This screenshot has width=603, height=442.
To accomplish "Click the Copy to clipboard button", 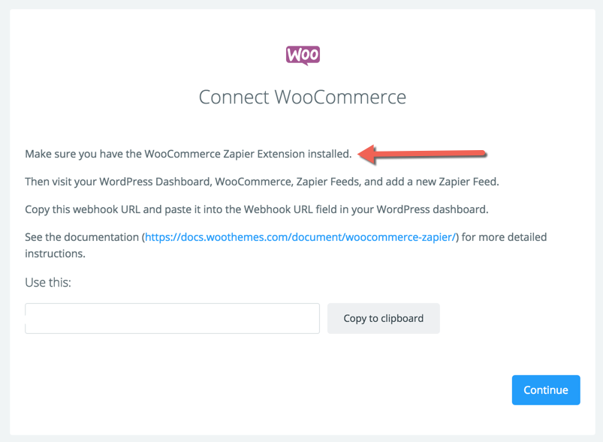I will [383, 318].
